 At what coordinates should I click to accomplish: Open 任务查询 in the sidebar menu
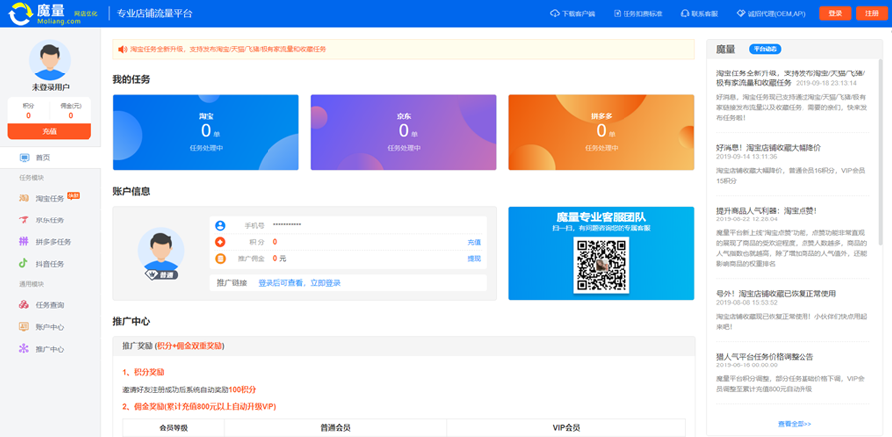[x=51, y=305]
